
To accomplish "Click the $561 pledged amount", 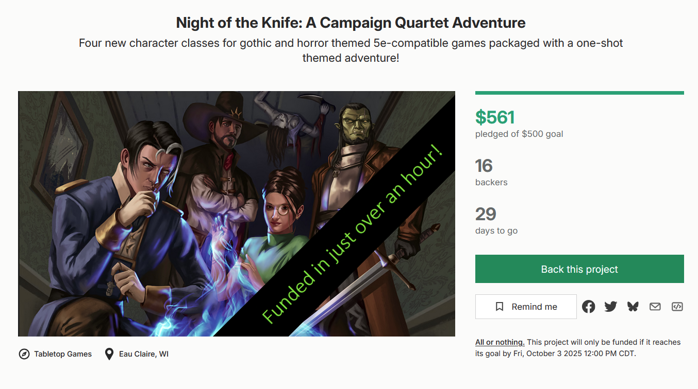I will (495, 117).
